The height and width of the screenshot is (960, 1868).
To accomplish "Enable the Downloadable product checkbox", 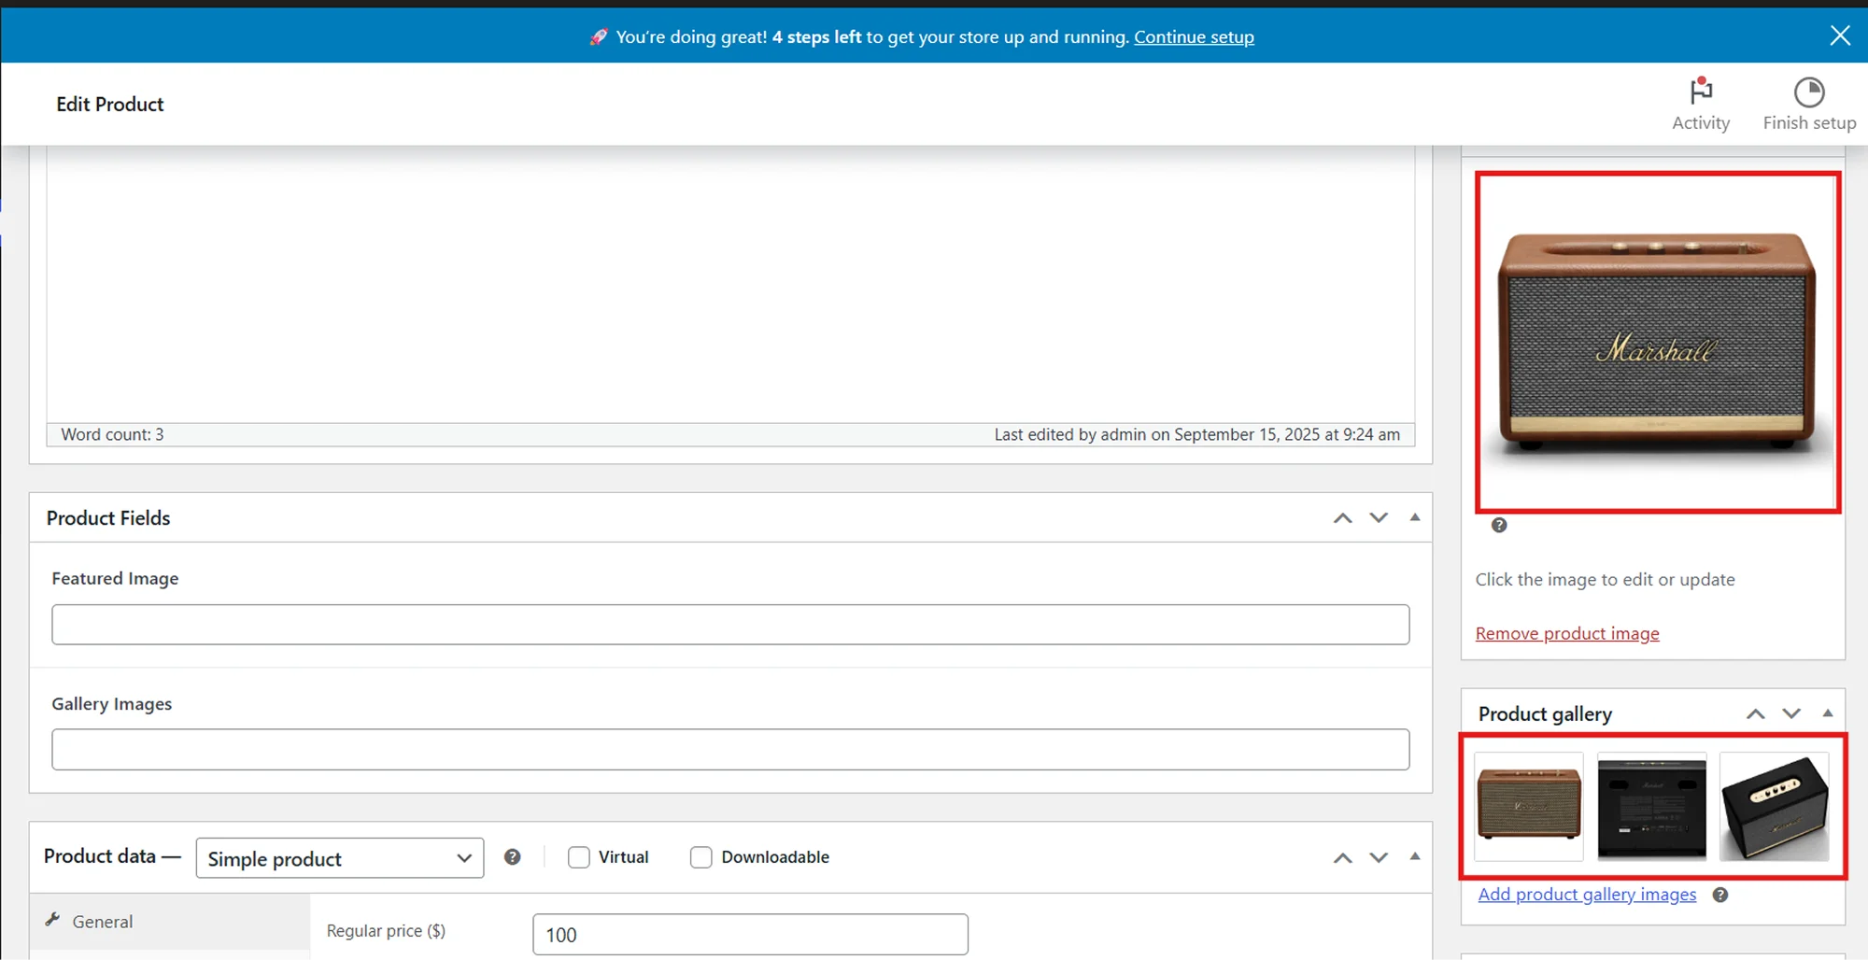I will (x=700, y=856).
